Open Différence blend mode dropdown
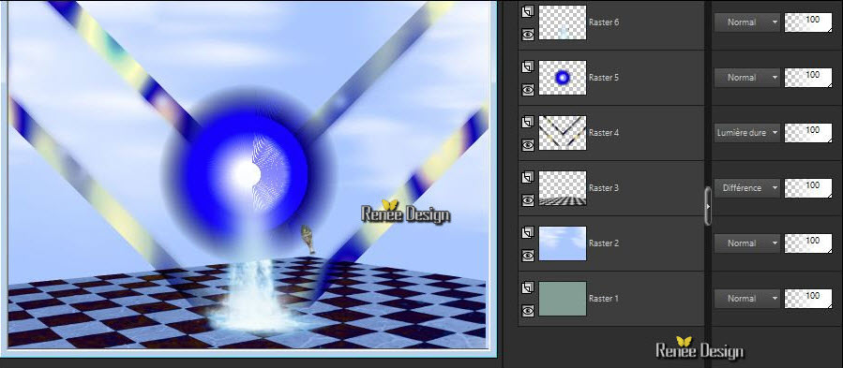The height and width of the screenshot is (368, 843). click(746, 188)
